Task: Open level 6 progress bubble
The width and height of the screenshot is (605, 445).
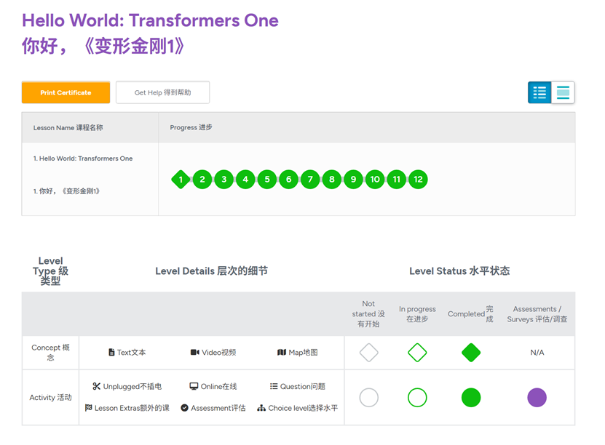Action: 288,179
